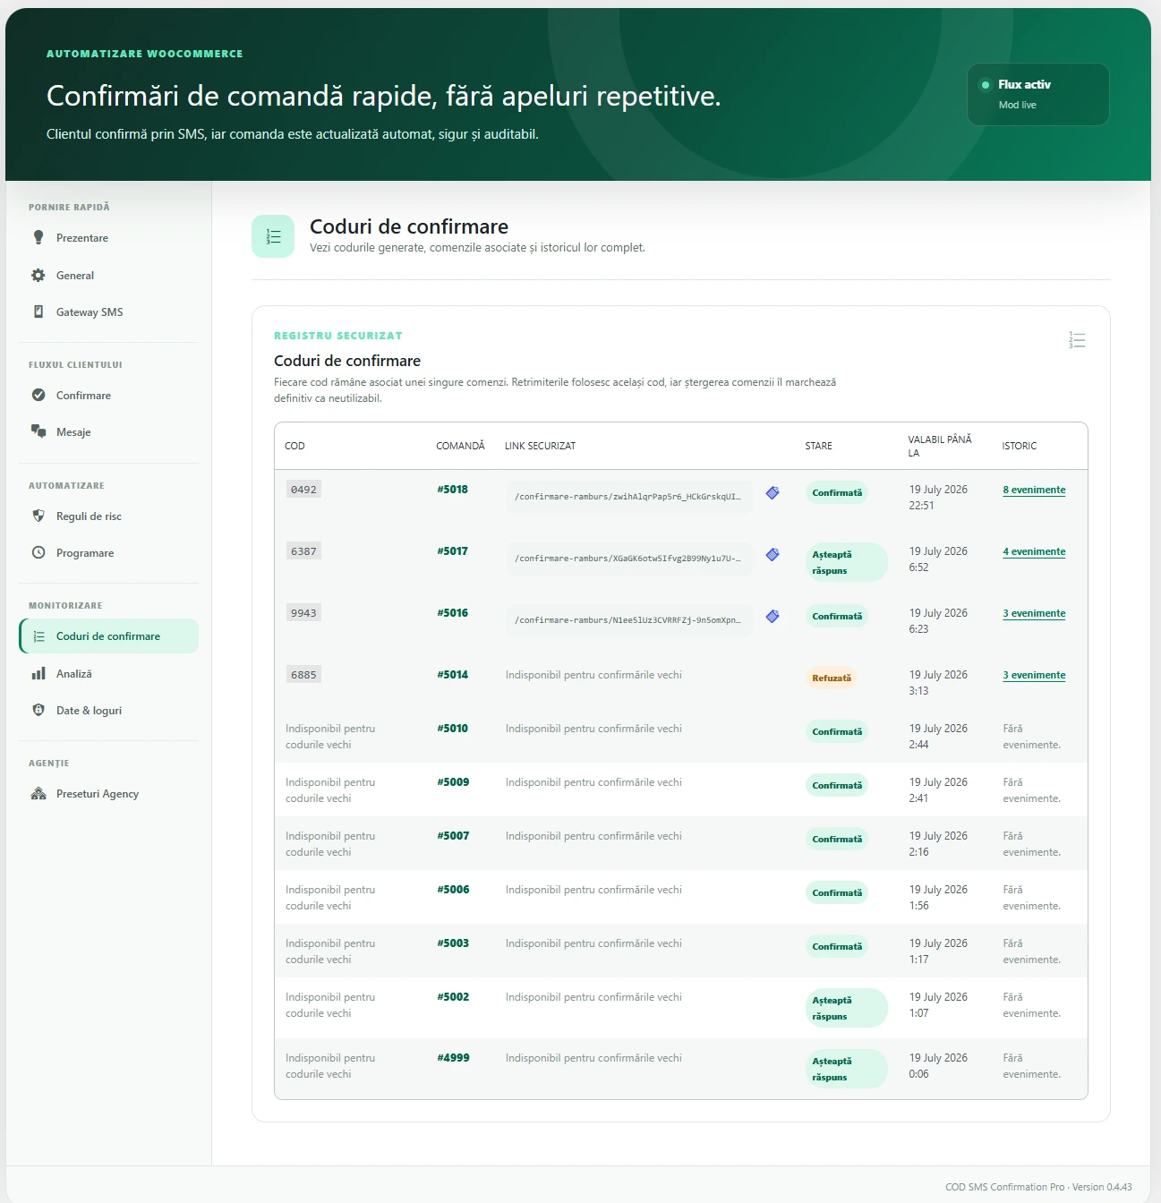Select Coduri de confirmare in sidebar
The width and height of the screenshot is (1161, 1203).
tap(109, 636)
